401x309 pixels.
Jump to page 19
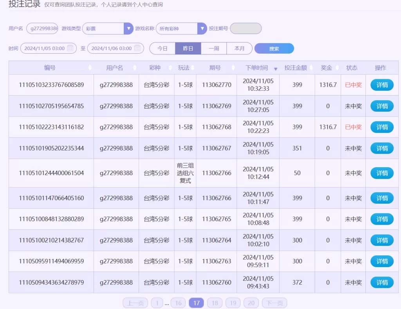pyautogui.click(x=233, y=303)
